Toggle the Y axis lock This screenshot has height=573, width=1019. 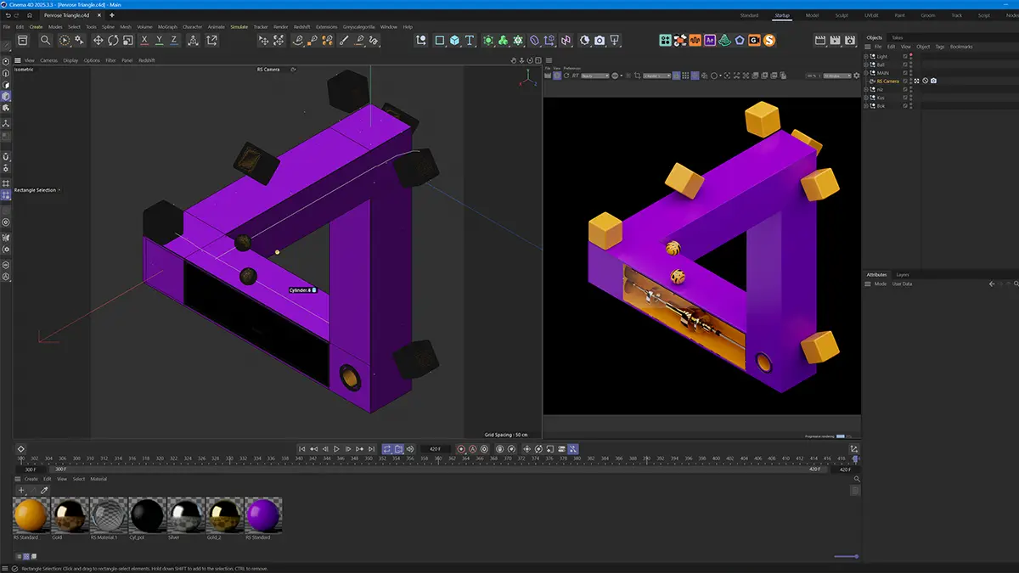click(160, 40)
